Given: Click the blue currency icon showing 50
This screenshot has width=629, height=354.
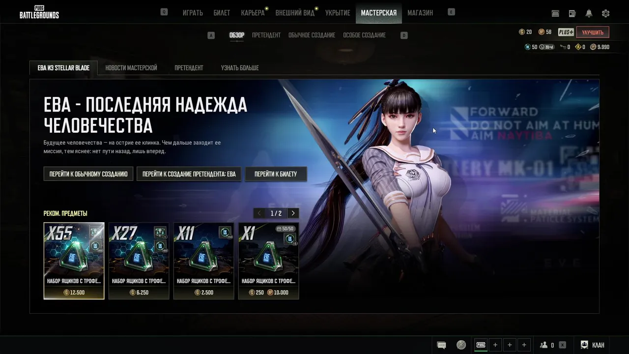Looking at the screenshot, I should click(x=528, y=47).
